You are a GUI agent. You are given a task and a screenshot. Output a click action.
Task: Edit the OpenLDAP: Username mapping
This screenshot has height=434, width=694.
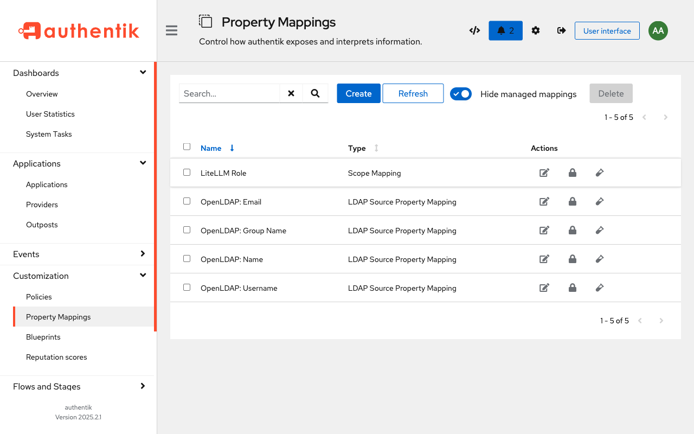coord(544,288)
